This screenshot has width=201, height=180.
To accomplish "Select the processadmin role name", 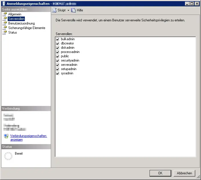I will [x=70, y=52].
